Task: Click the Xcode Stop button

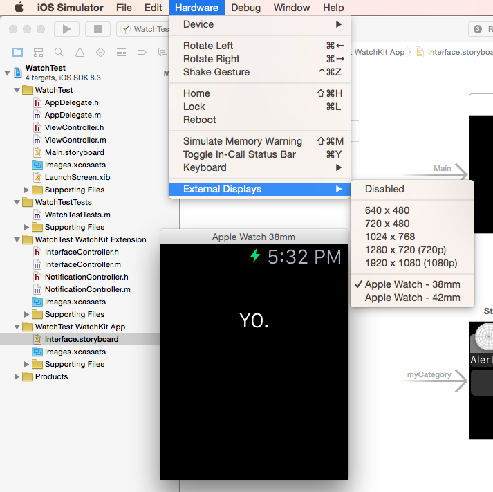Action: 97,29
